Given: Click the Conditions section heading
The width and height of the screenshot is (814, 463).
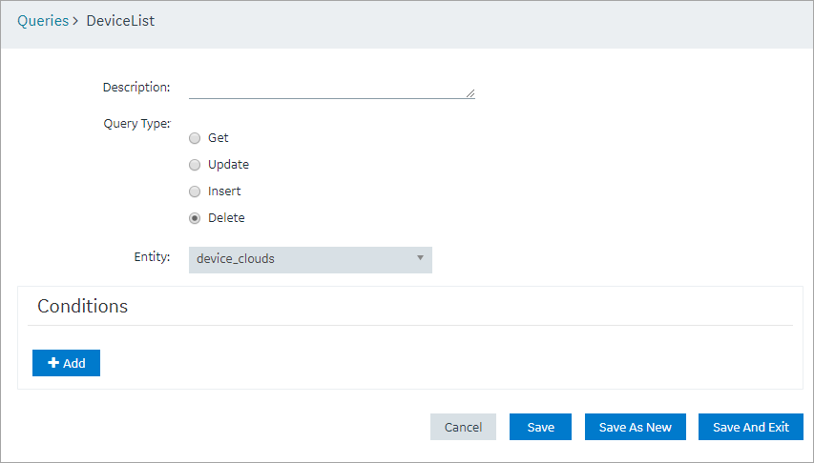Looking at the screenshot, I should click(82, 306).
